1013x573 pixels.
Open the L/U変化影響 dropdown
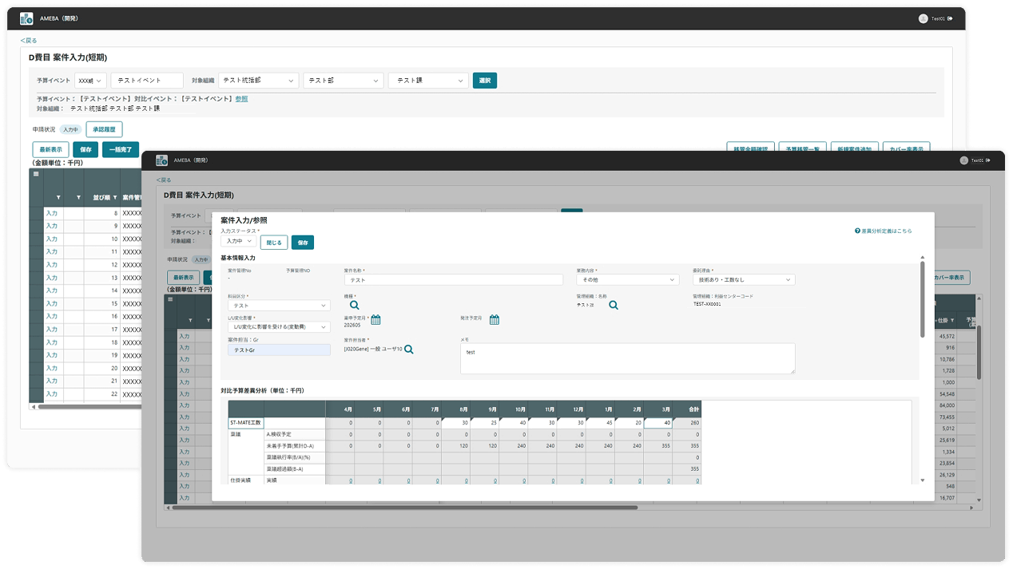[x=279, y=327]
